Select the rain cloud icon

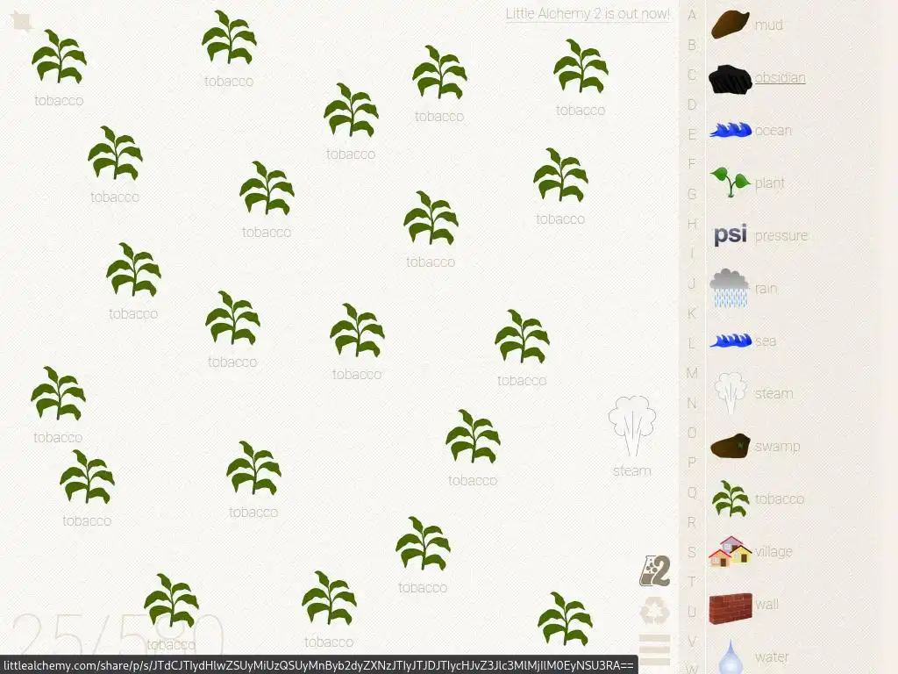pyautogui.click(x=729, y=288)
